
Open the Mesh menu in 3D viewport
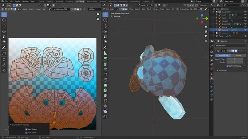(x=149, y=9)
